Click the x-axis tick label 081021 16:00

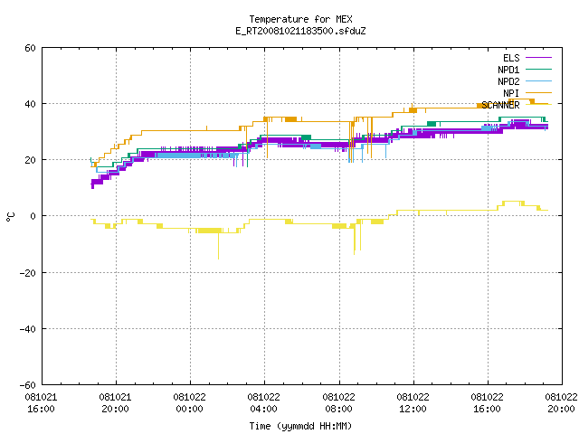coord(41,403)
